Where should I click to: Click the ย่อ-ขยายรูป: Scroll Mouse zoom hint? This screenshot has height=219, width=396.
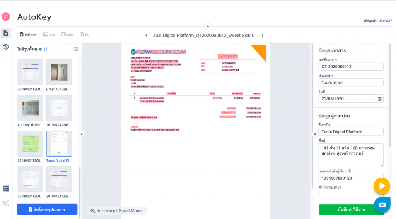tap(117, 210)
